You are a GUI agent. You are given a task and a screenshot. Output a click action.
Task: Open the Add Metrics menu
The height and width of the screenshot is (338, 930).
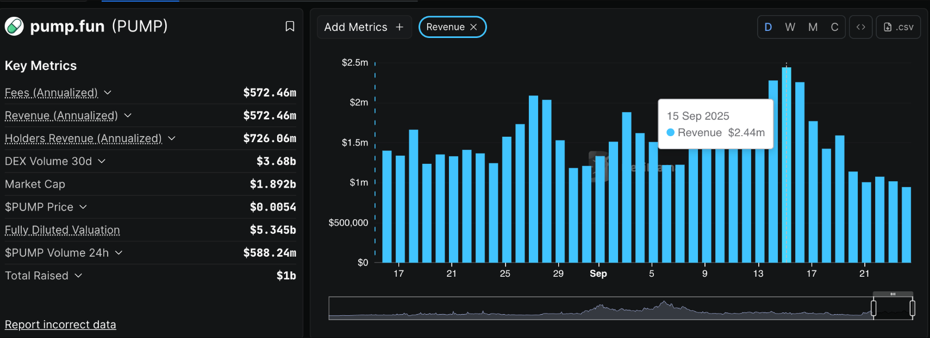tap(364, 27)
